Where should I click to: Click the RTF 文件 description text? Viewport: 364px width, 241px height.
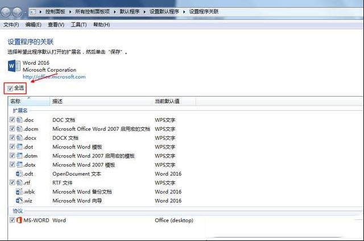(63, 183)
